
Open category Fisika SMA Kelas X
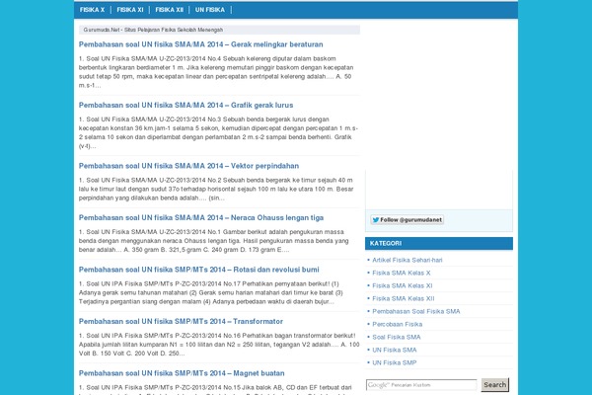click(402, 273)
